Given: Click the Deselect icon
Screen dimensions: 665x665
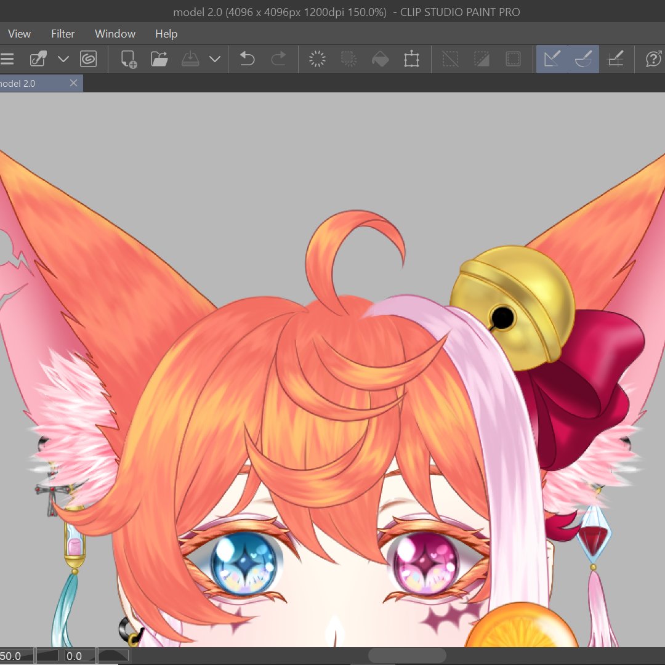Looking at the screenshot, I should tap(450, 58).
